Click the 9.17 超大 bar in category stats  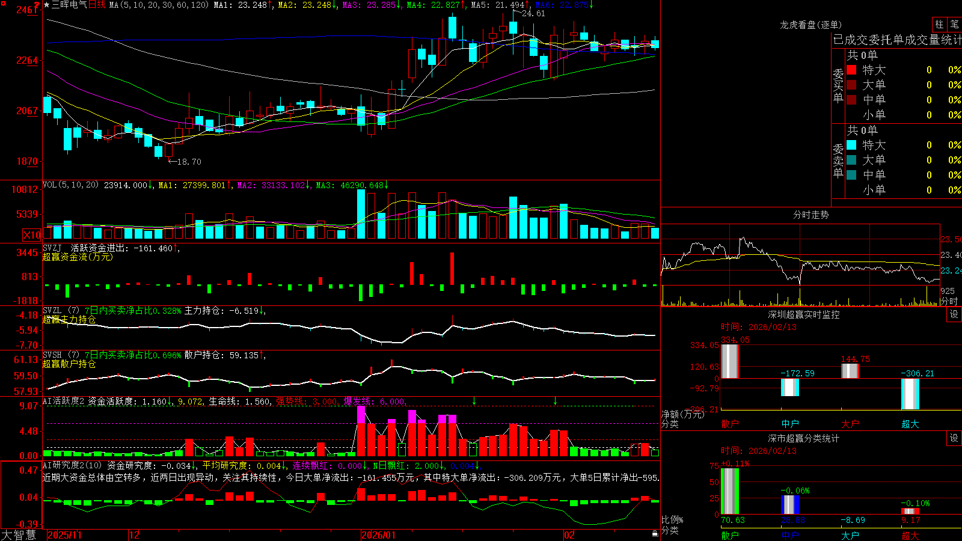point(910,512)
